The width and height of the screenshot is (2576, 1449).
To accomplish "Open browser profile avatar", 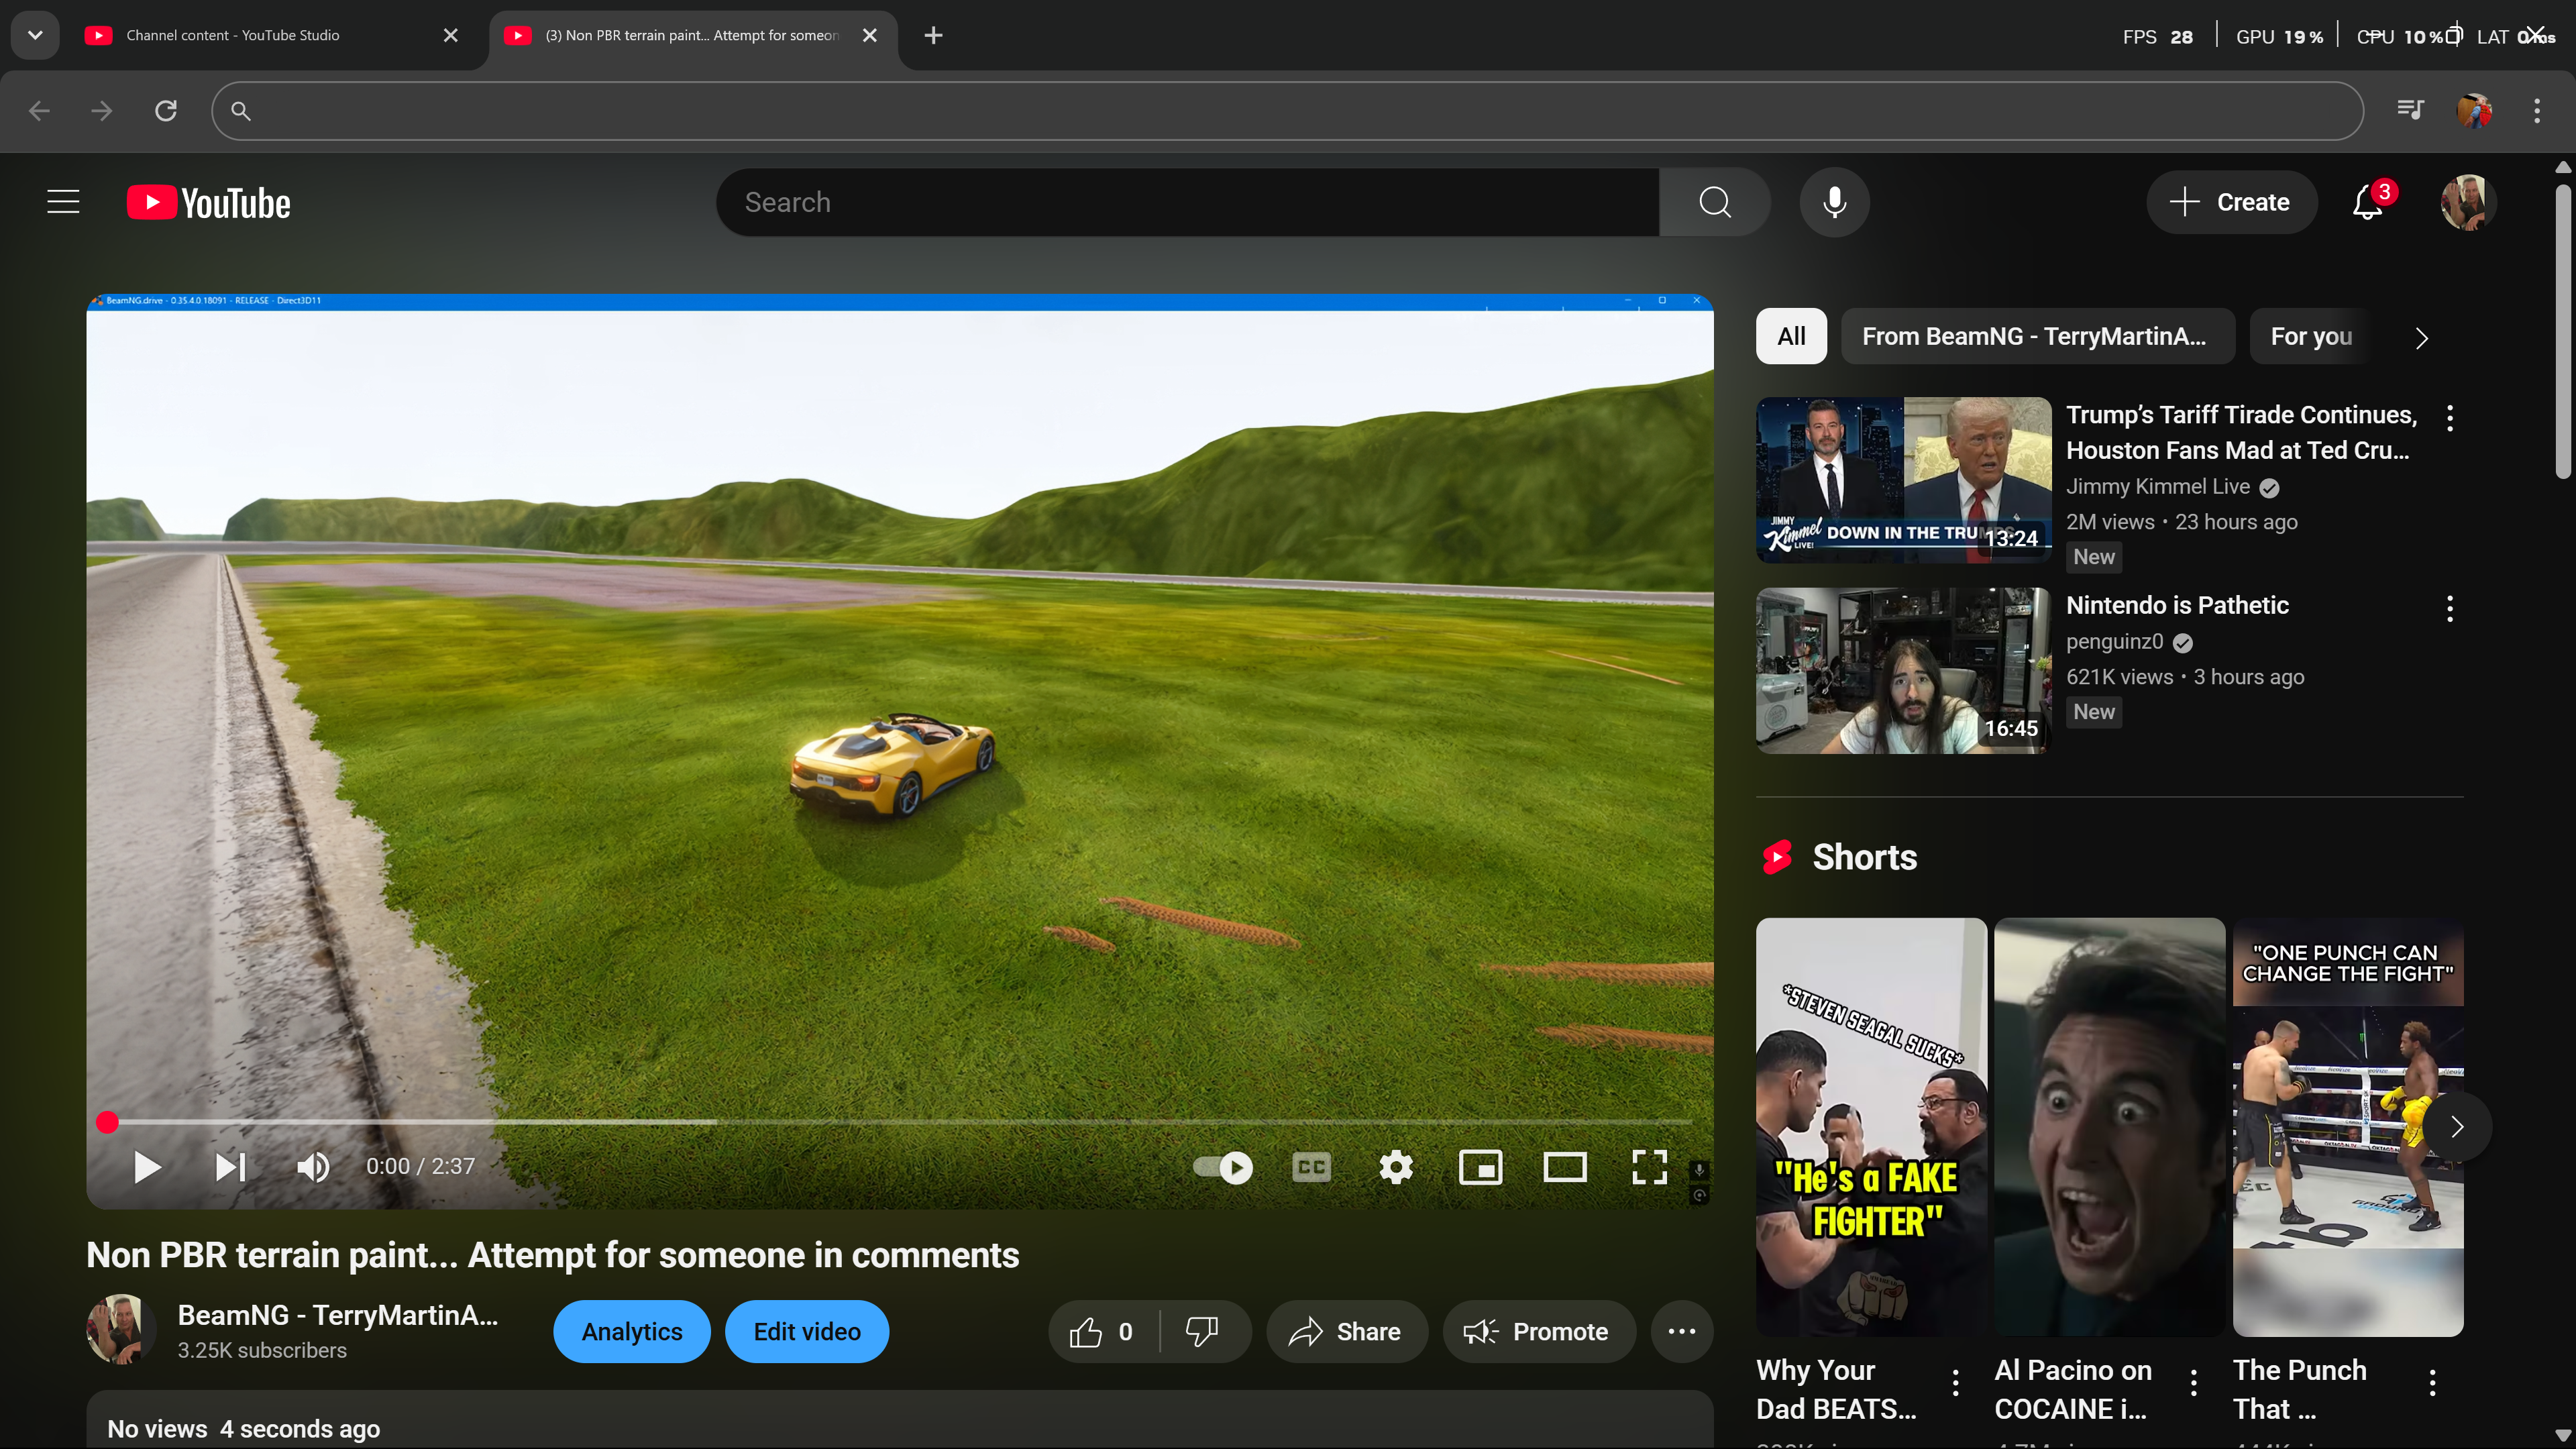I will pyautogui.click(x=2474, y=110).
